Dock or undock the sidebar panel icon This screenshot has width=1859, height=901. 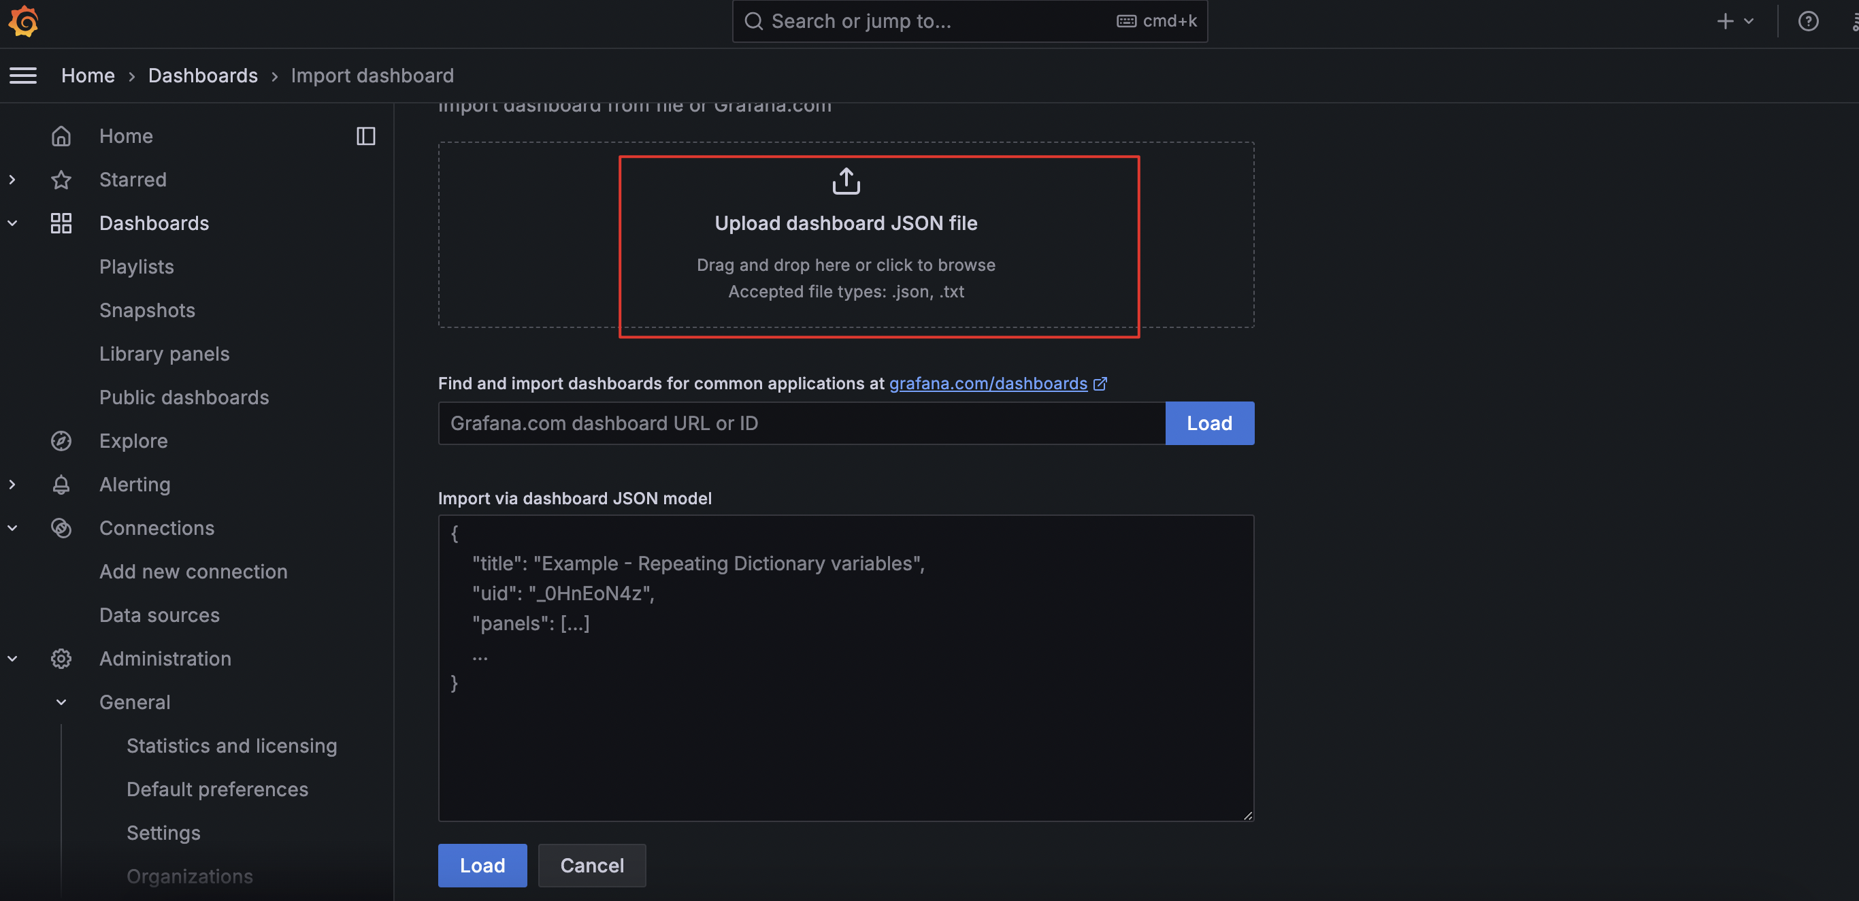(x=366, y=135)
